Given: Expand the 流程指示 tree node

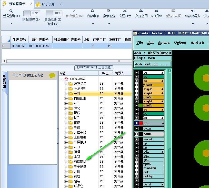Looking at the screenshot, I should pos(65,84).
